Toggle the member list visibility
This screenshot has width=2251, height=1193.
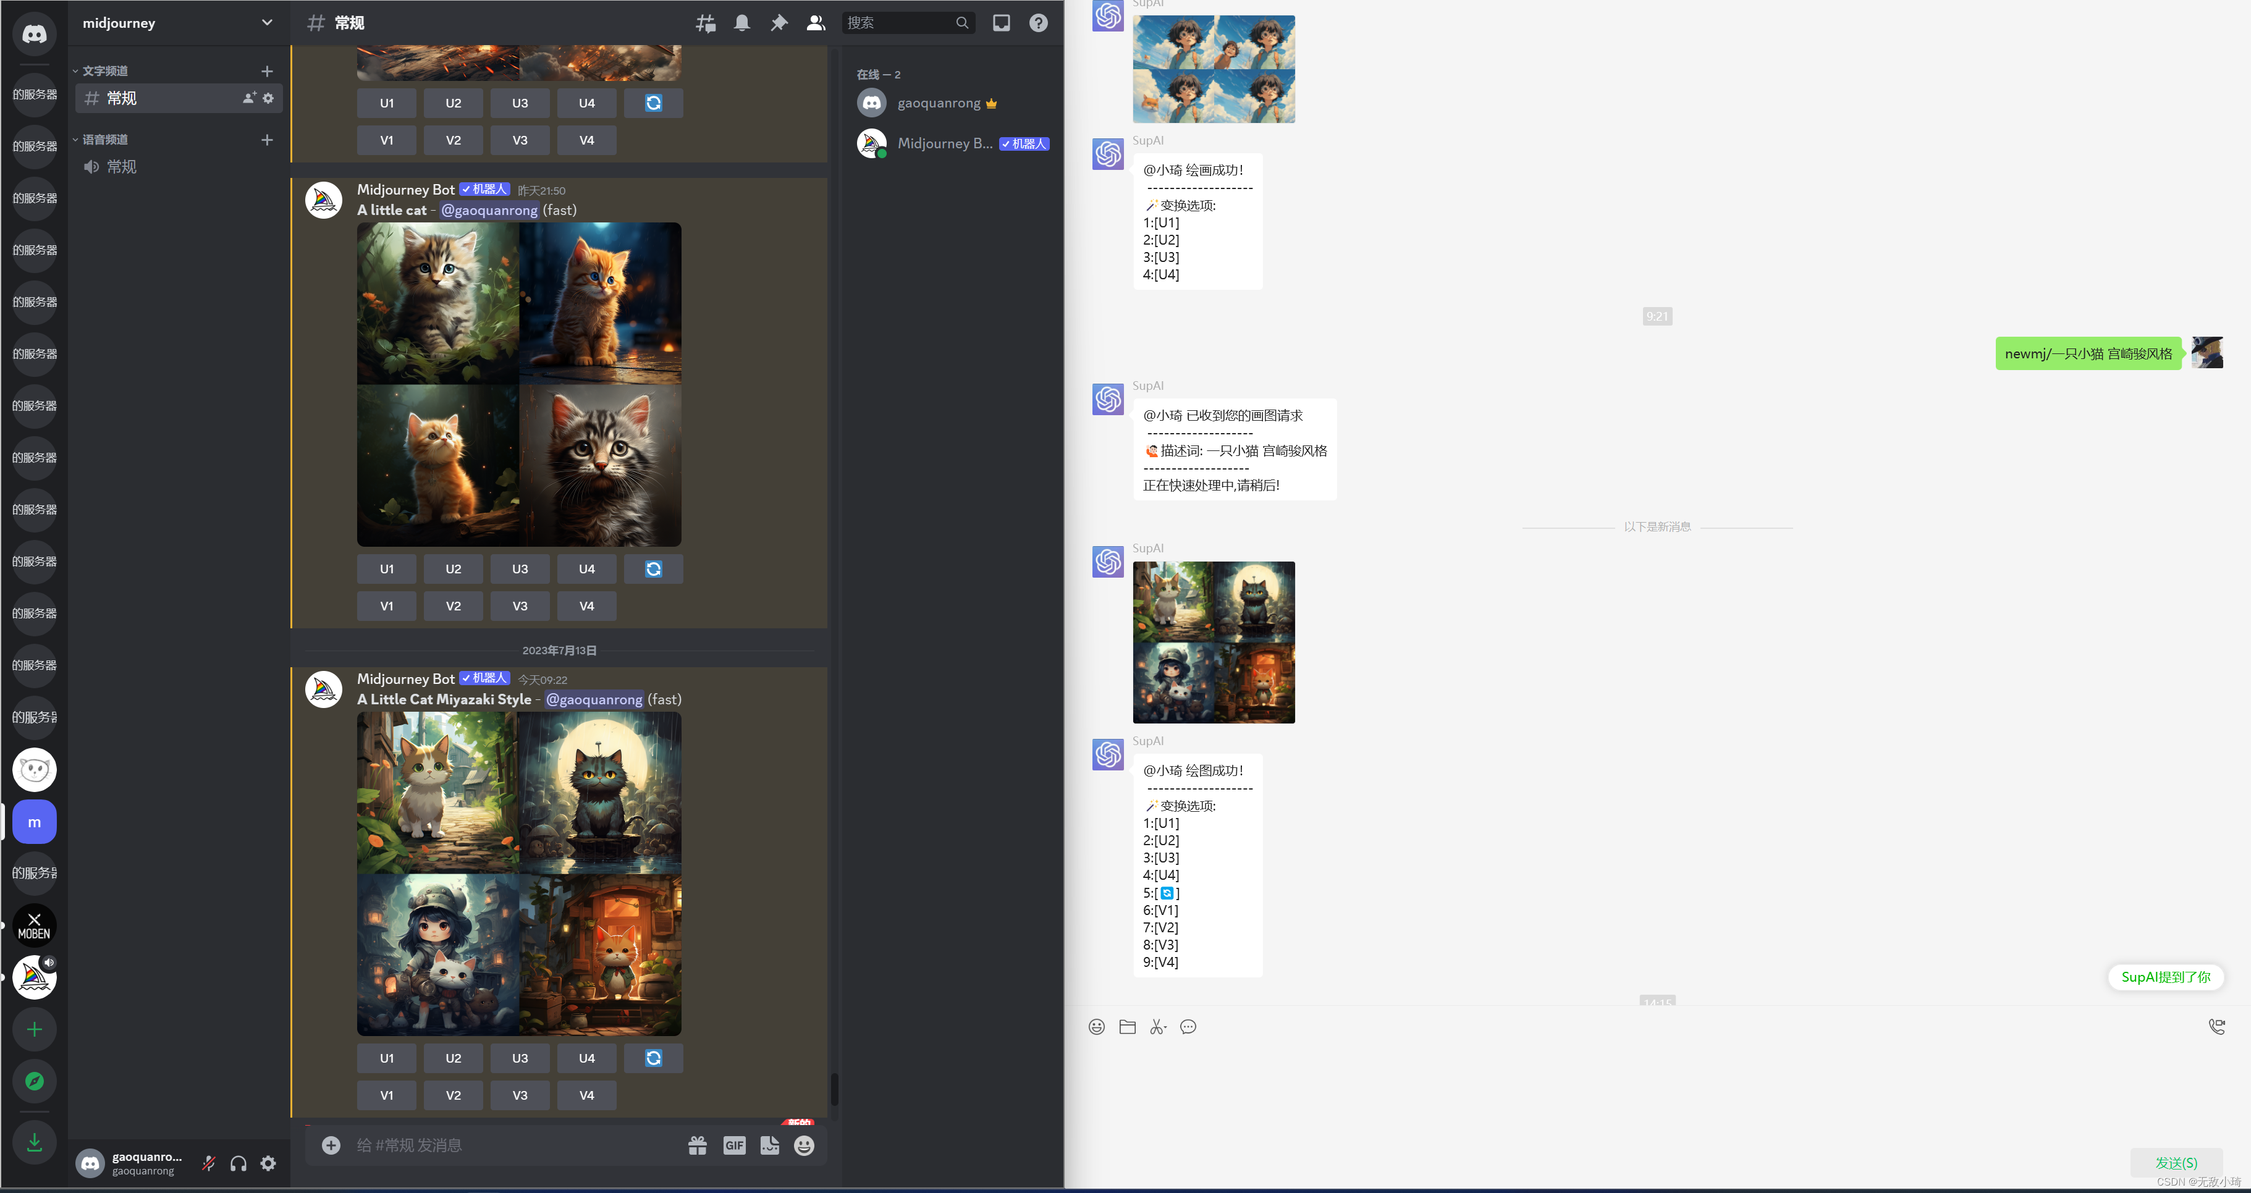[815, 23]
